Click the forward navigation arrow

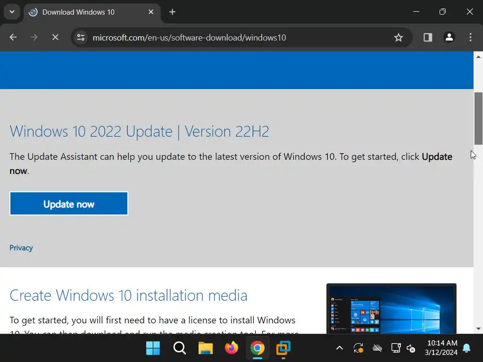[x=34, y=37]
